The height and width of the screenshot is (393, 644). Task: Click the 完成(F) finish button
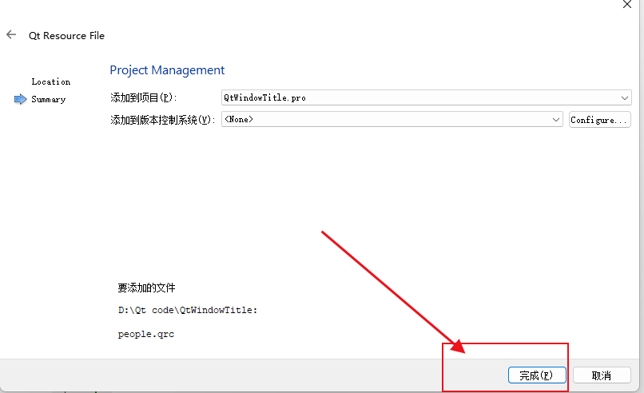pyautogui.click(x=537, y=375)
